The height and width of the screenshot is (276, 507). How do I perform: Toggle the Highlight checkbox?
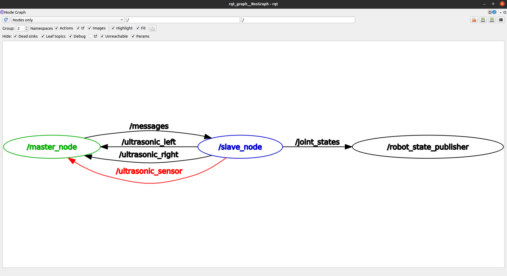coord(113,28)
